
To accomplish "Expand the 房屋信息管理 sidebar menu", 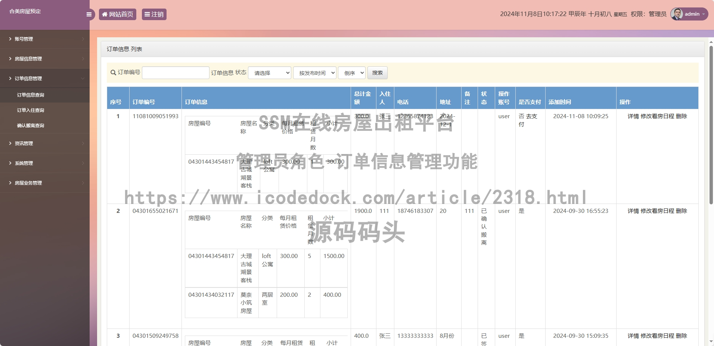I will click(45, 59).
